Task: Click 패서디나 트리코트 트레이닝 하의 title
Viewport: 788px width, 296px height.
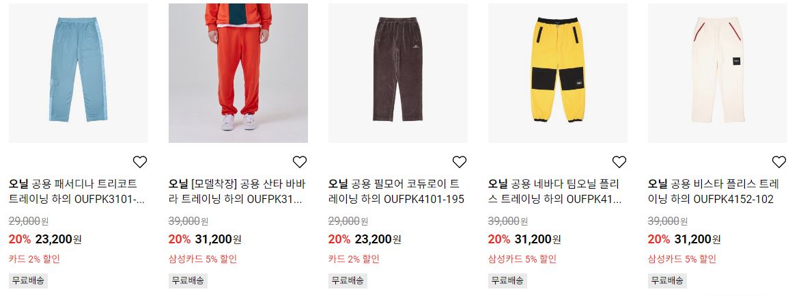Action: click(77, 191)
